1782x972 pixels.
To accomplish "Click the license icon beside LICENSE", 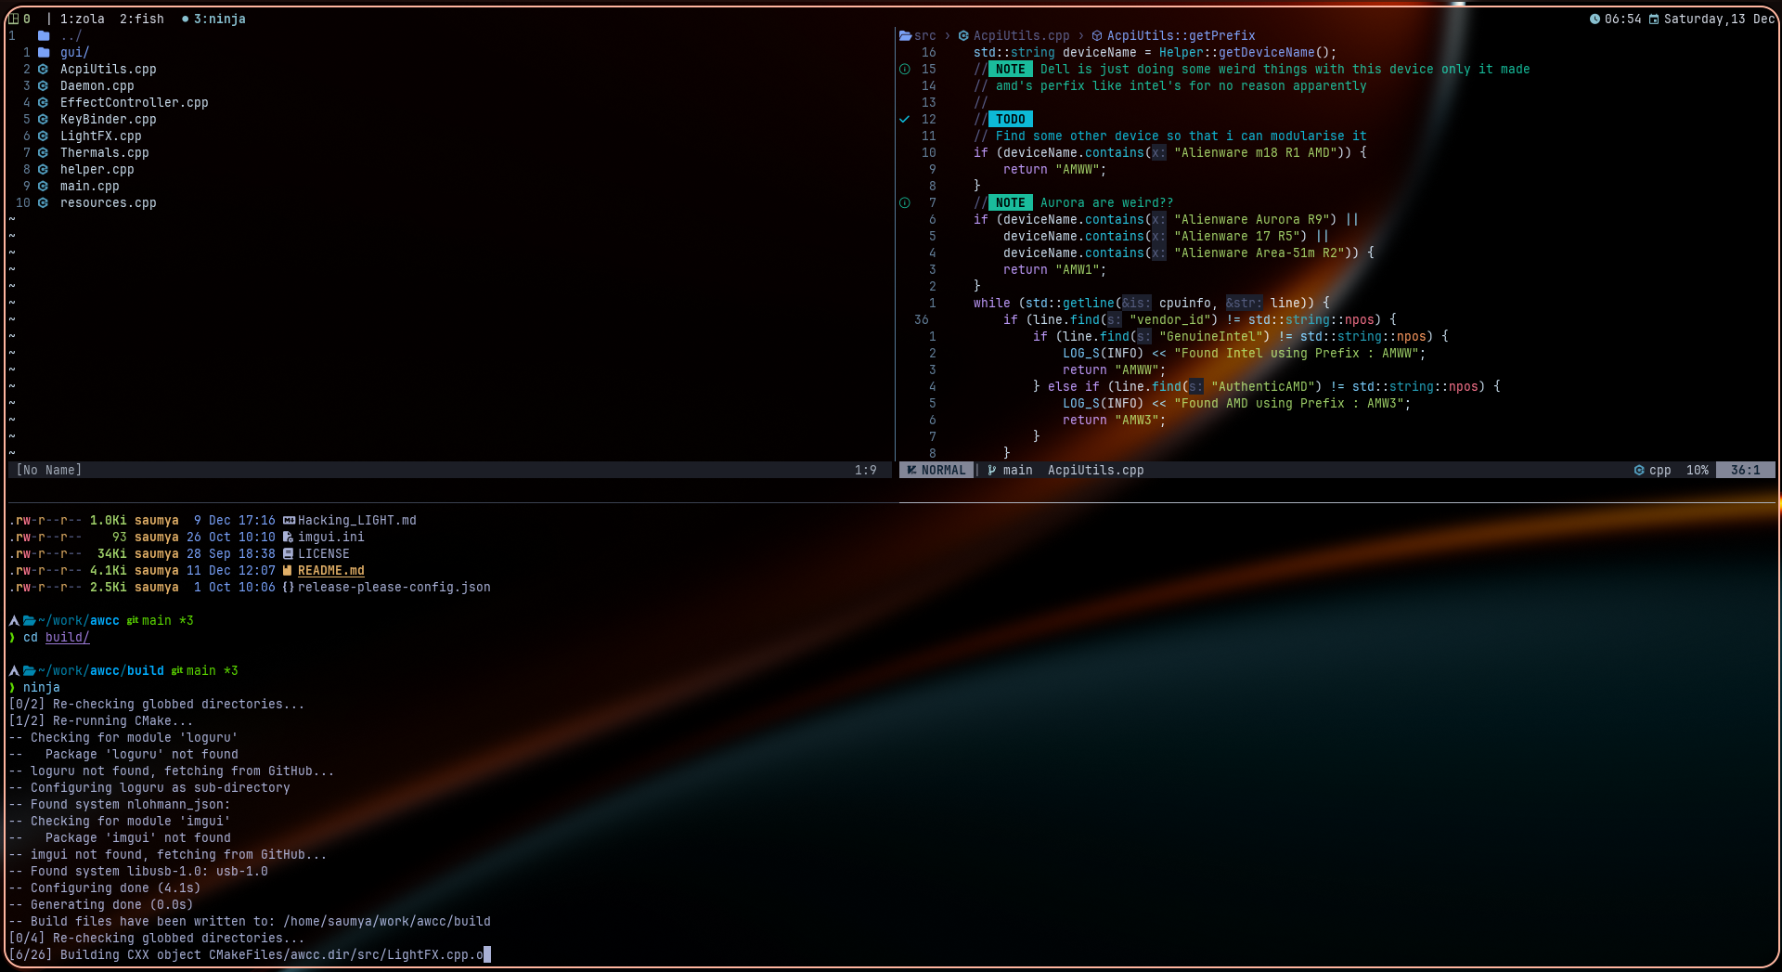I will (x=288, y=553).
